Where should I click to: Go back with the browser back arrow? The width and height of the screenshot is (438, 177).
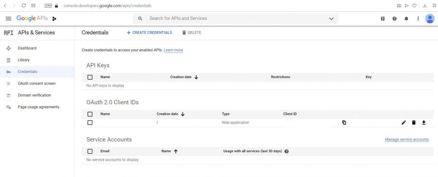5,5
